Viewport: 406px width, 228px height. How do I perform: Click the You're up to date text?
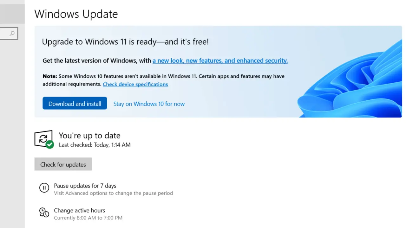click(x=89, y=136)
